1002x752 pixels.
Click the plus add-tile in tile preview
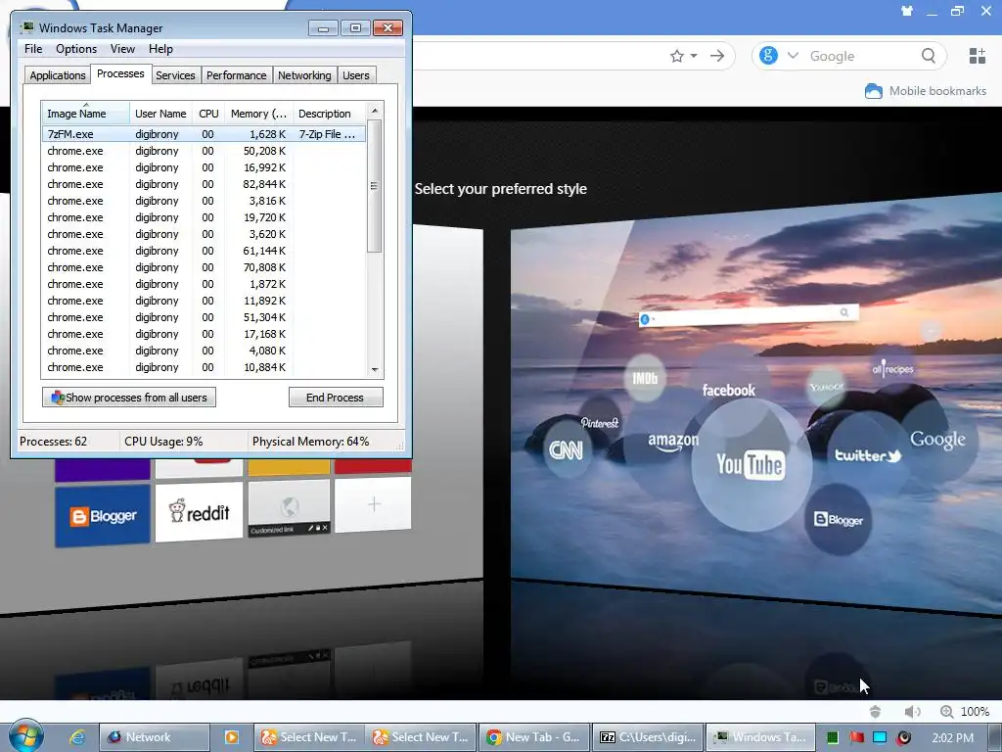(x=374, y=504)
